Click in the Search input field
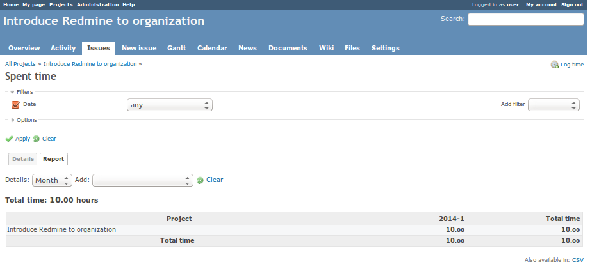The image size is (590, 269). [525, 19]
